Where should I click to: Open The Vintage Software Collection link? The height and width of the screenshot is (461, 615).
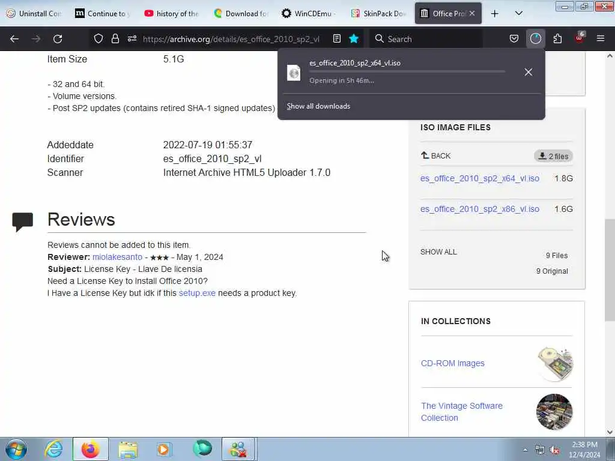(x=462, y=412)
